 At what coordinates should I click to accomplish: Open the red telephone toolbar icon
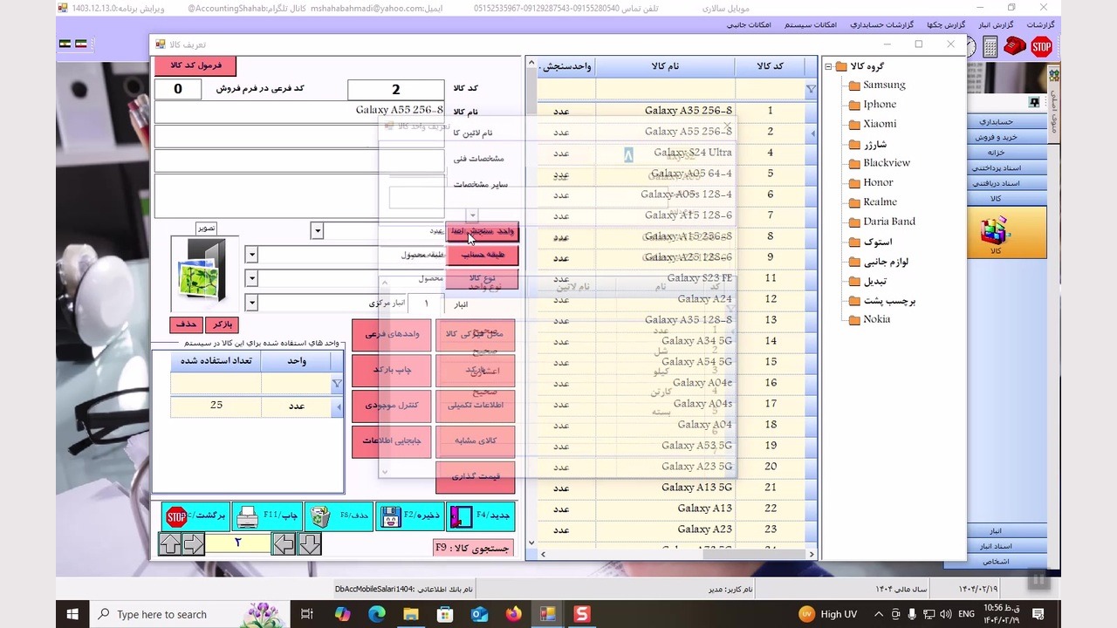(x=1015, y=47)
